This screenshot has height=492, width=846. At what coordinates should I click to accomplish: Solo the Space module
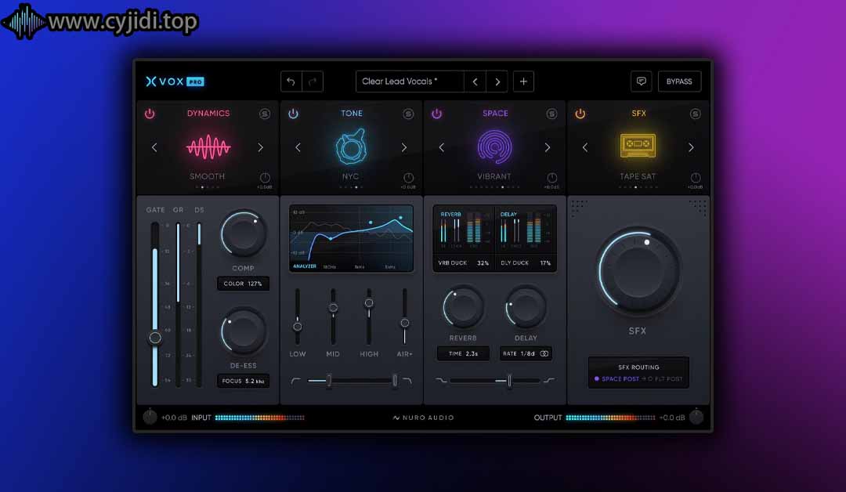click(551, 114)
